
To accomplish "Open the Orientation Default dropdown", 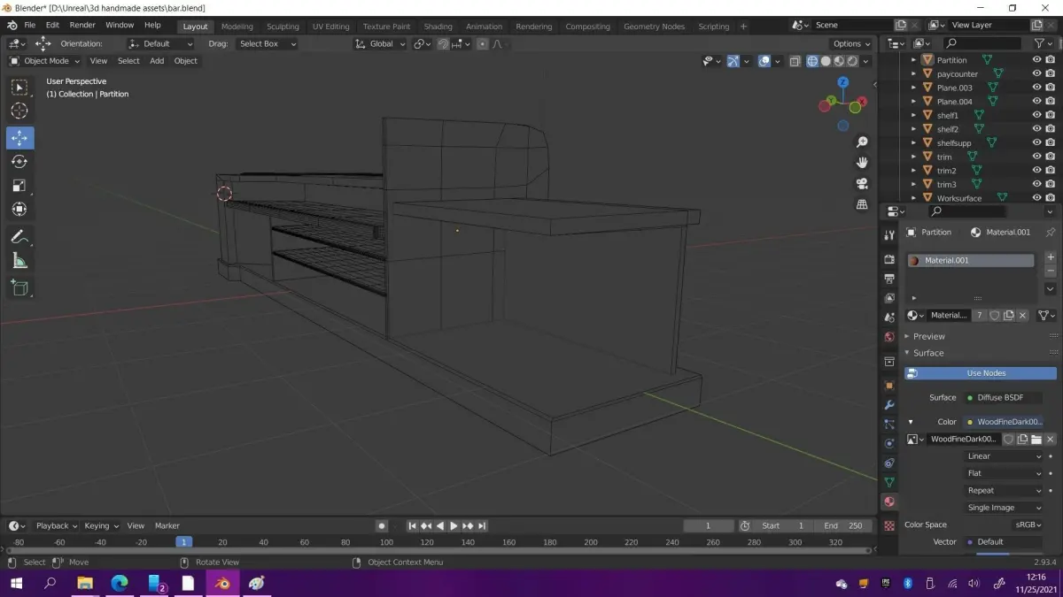I will coord(160,43).
